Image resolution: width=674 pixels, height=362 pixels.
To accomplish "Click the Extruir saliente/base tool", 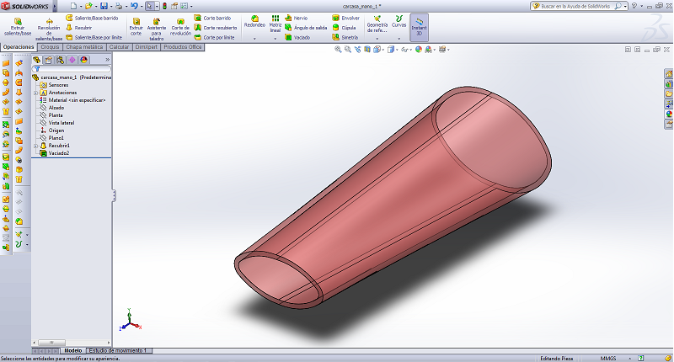I will pyautogui.click(x=18, y=27).
